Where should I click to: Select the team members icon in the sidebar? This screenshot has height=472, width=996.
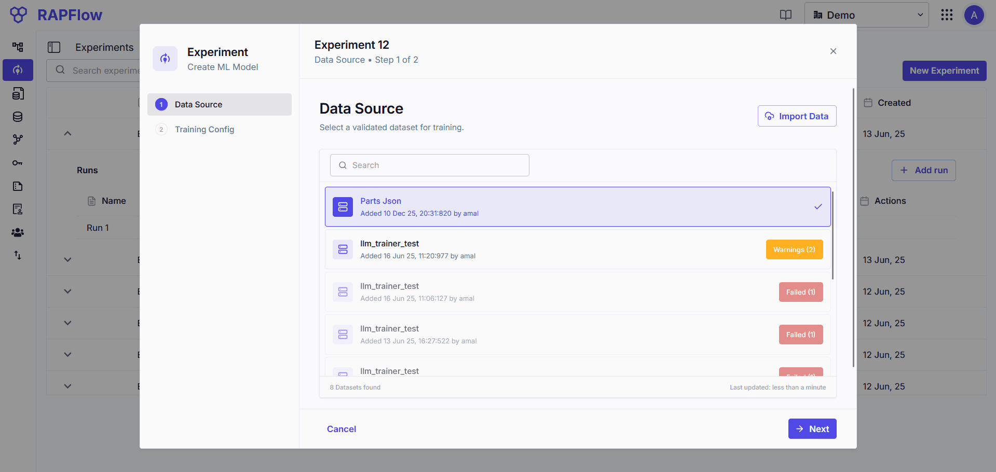tap(18, 232)
